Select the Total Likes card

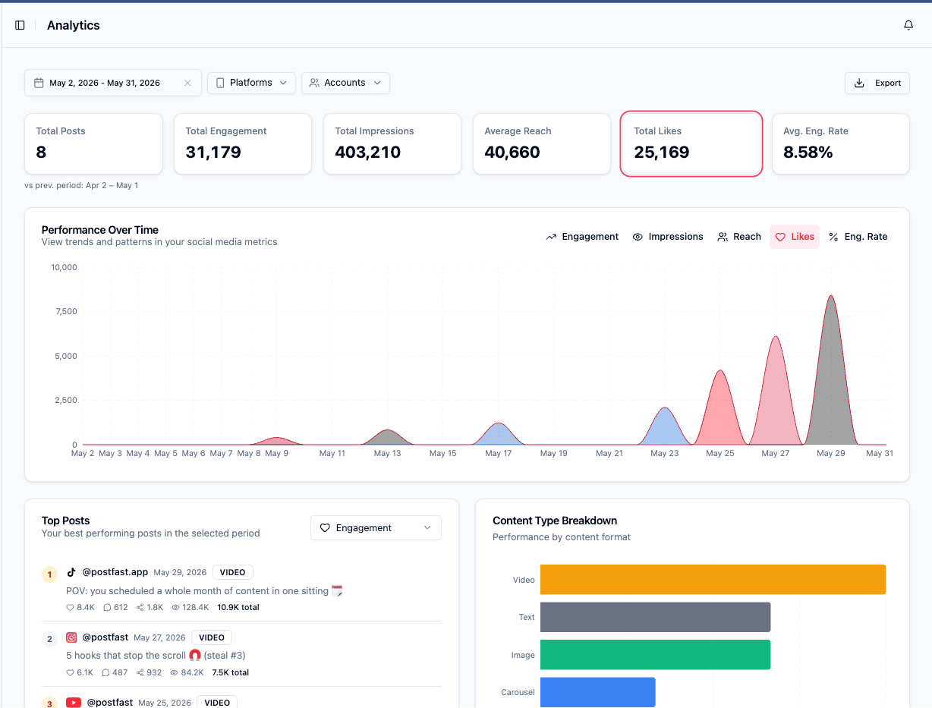691,143
